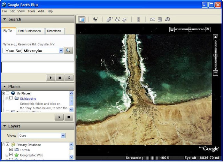Tilt view toward the horizon icon

tap(208, 30)
